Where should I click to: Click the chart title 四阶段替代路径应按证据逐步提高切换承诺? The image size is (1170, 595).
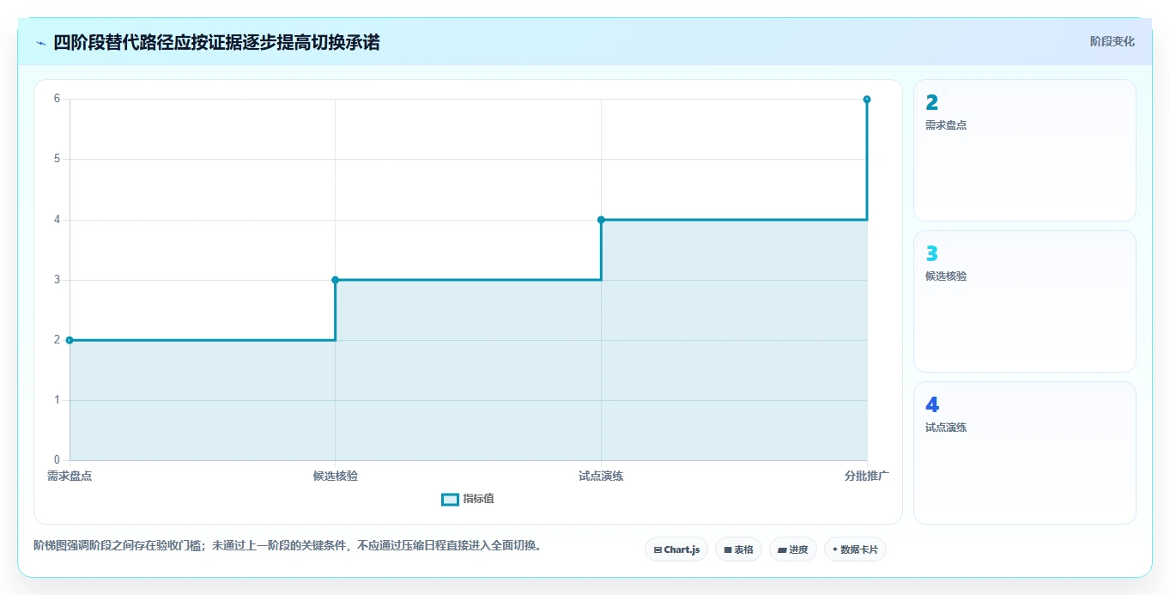click(x=216, y=42)
